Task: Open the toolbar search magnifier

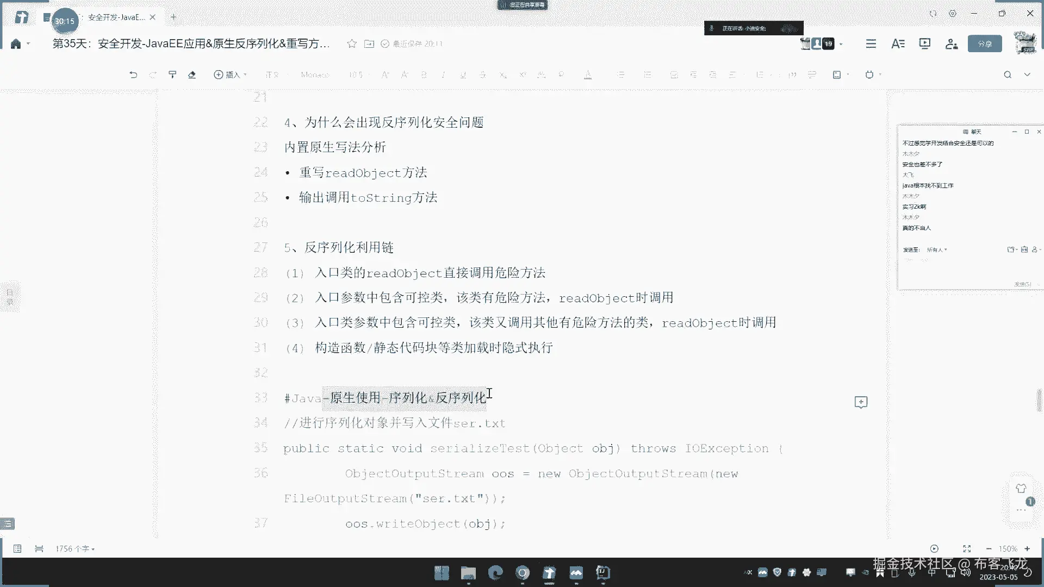Action: click(1008, 74)
